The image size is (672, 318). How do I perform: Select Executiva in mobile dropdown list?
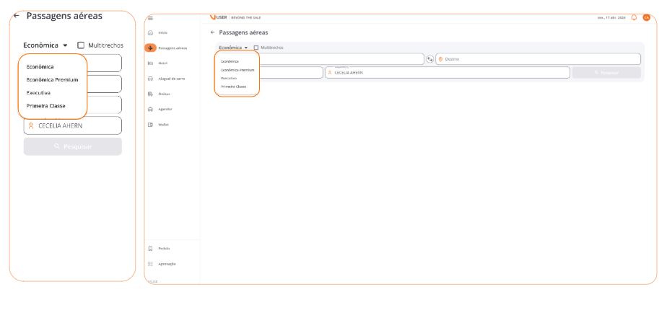pyautogui.click(x=38, y=93)
